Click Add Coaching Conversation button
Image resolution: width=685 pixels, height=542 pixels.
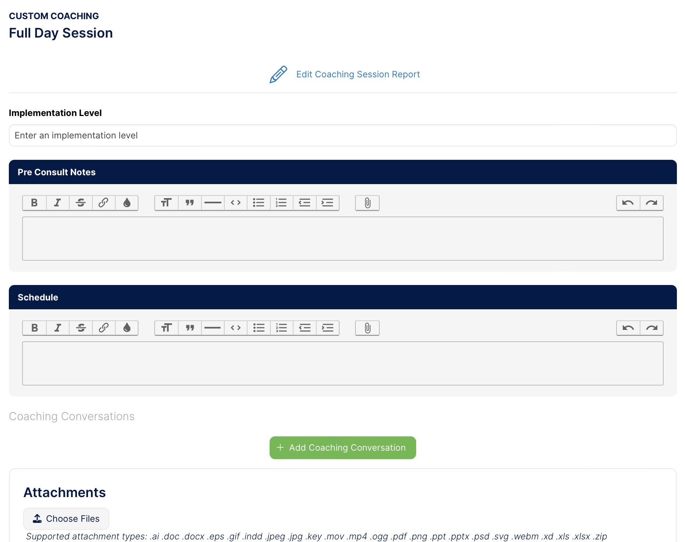(x=342, y=448)
